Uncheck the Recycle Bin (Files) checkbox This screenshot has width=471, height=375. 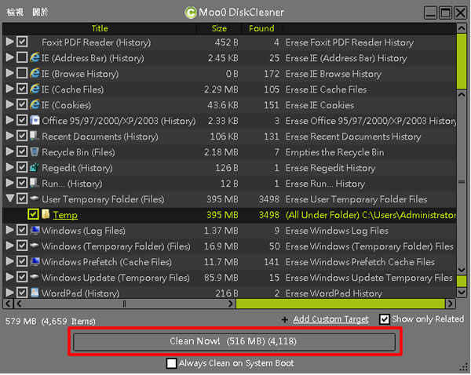click(22, 151)
